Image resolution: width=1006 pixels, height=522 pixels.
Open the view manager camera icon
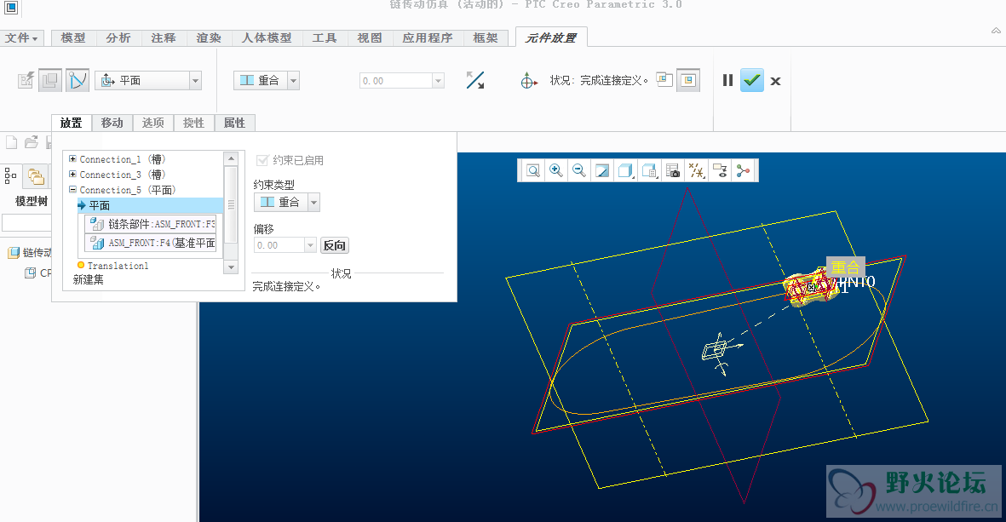click(672, 170)
